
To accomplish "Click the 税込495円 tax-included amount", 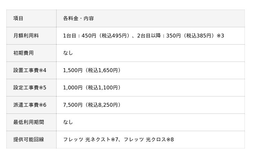I will 115,36.
